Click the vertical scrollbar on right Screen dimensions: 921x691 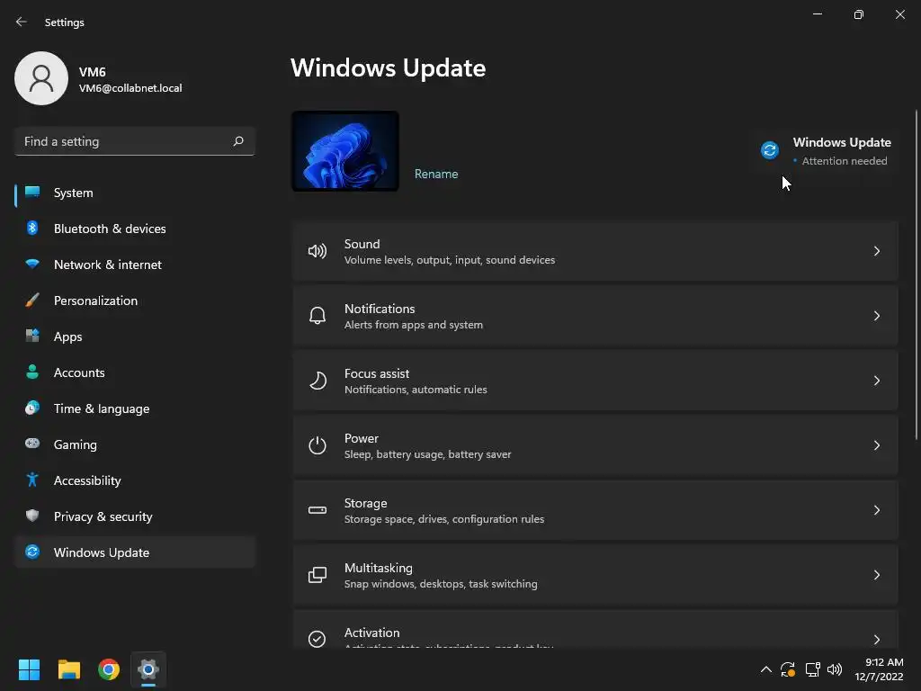click(x=917, y=274)
